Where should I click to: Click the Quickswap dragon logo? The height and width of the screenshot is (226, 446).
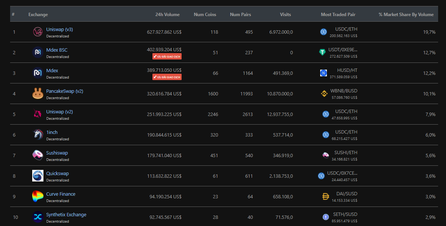tap(37, 176)
